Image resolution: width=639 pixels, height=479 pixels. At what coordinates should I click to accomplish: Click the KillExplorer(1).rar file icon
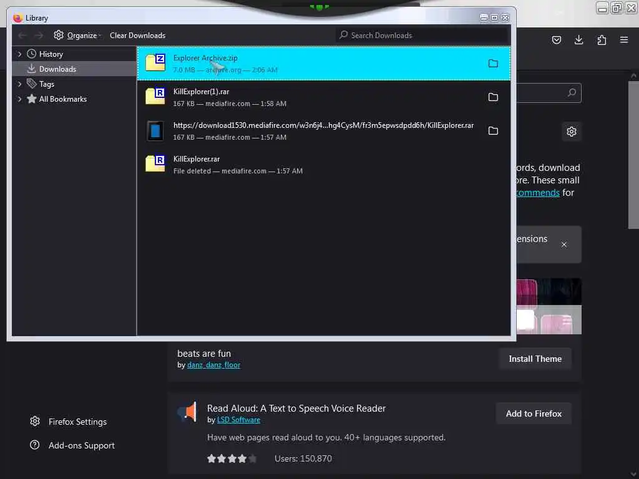[x=155, y=96]
